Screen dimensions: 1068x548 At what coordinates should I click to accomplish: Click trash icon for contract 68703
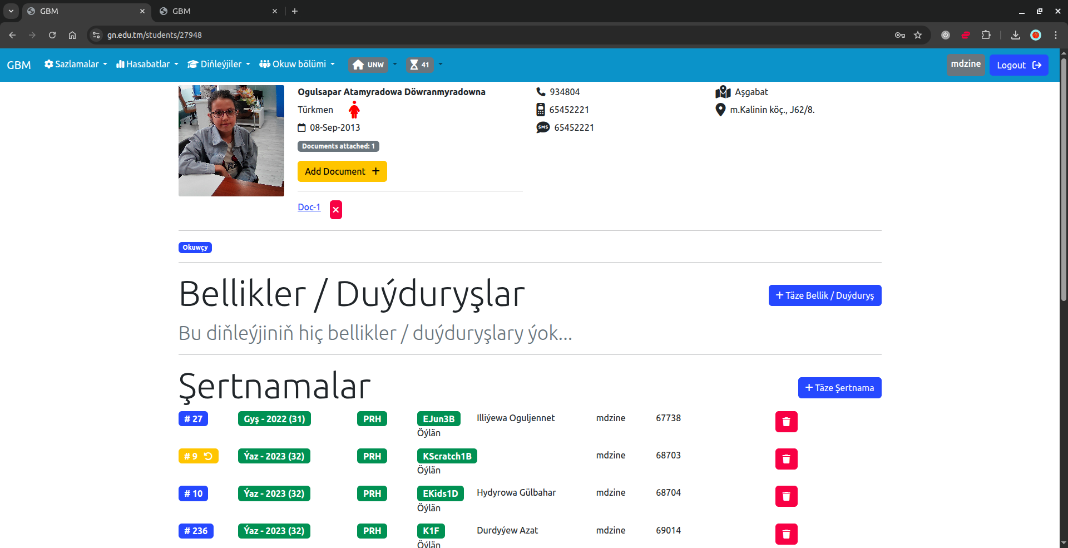tap(786, 459)
